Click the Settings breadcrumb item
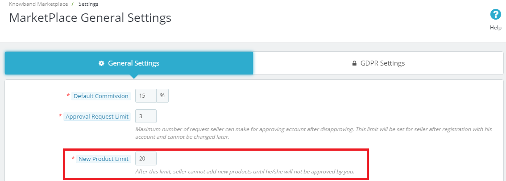506x181 pixels. (88, 4)
